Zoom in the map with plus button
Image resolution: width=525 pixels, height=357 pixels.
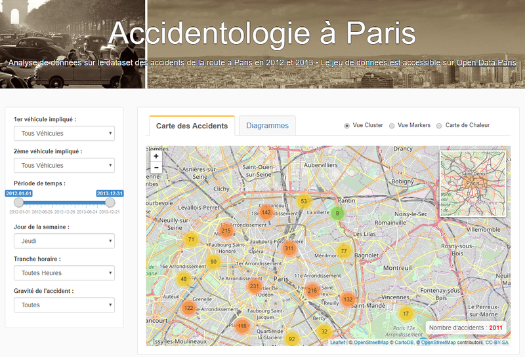(156, 156)
